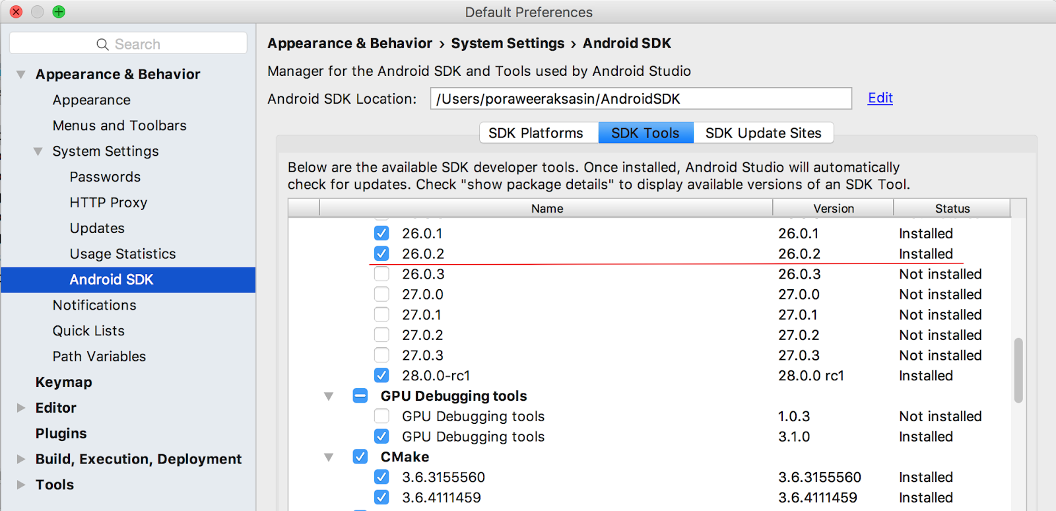Click System Settings in the breadcrumb
The height and width of the screenshot is (511, 1056).
tap(508, 44)
